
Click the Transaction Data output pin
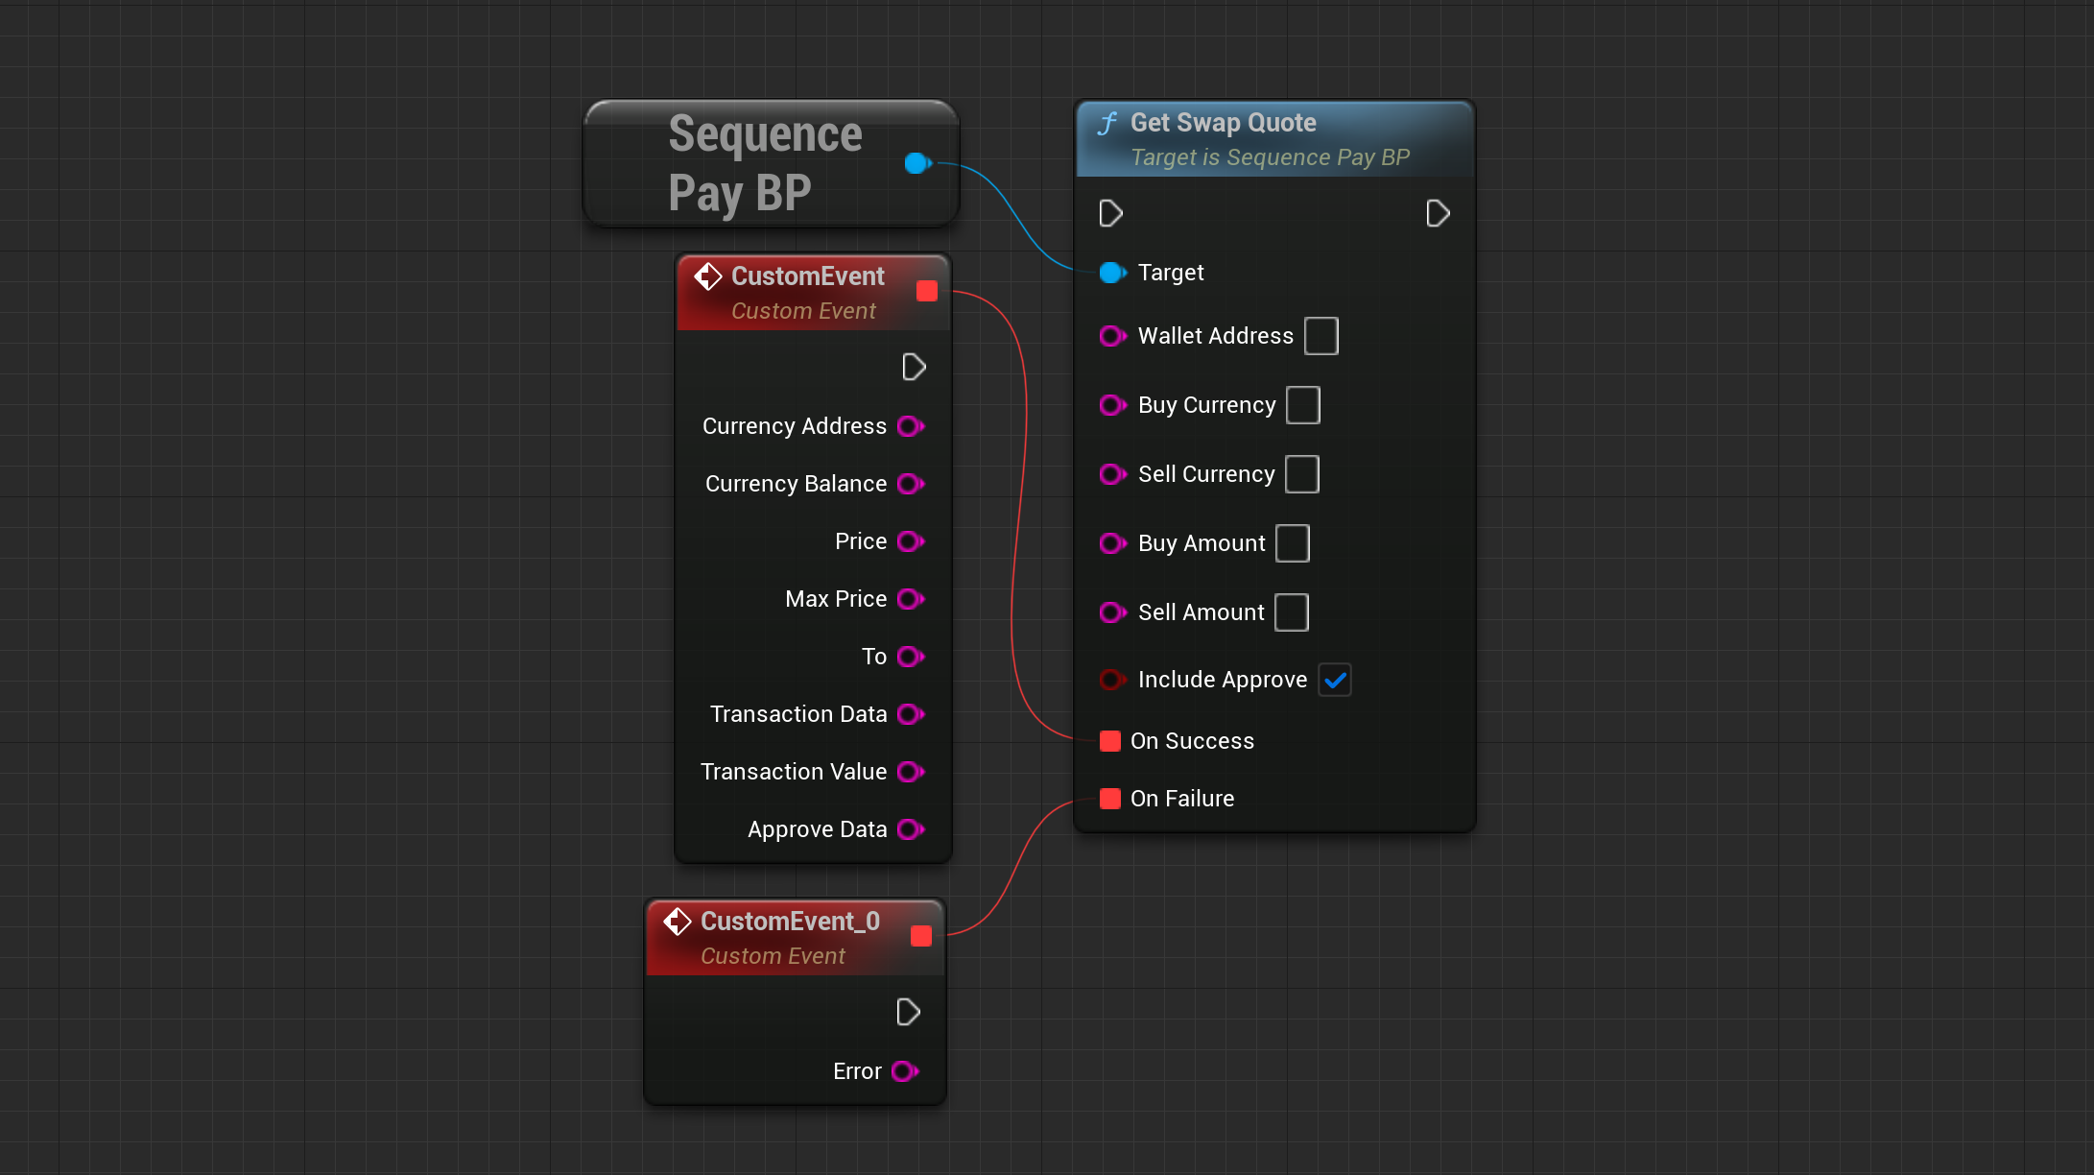[910, 714]
